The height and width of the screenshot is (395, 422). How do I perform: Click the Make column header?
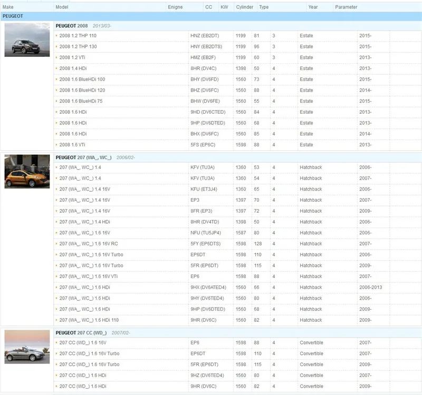pos(8,7)
